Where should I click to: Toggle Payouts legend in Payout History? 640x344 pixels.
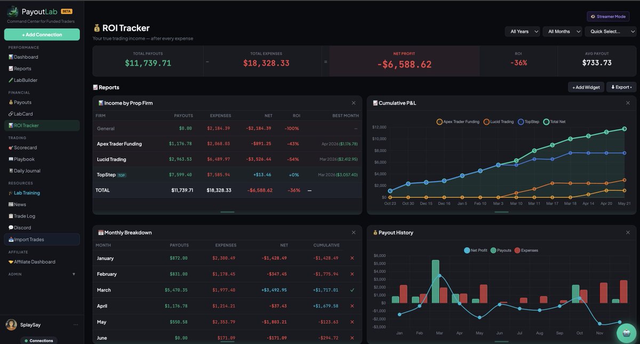click(500, 250)
